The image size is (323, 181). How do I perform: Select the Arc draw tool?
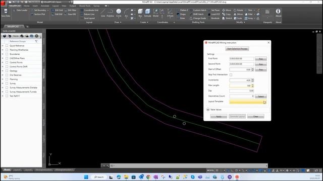click(x=126, y=13)
